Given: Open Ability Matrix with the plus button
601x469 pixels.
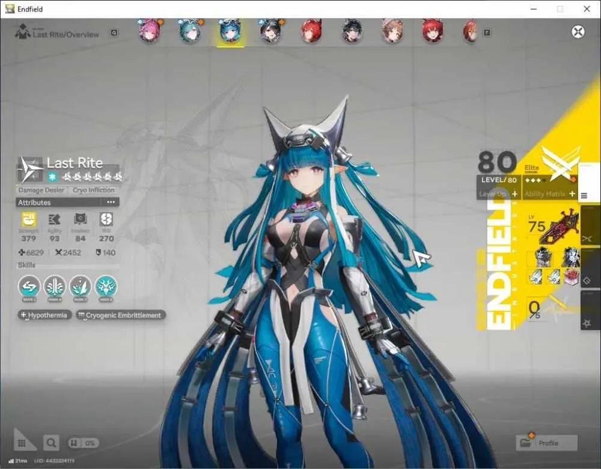Looking at the screenshot, I should point(572,194).
